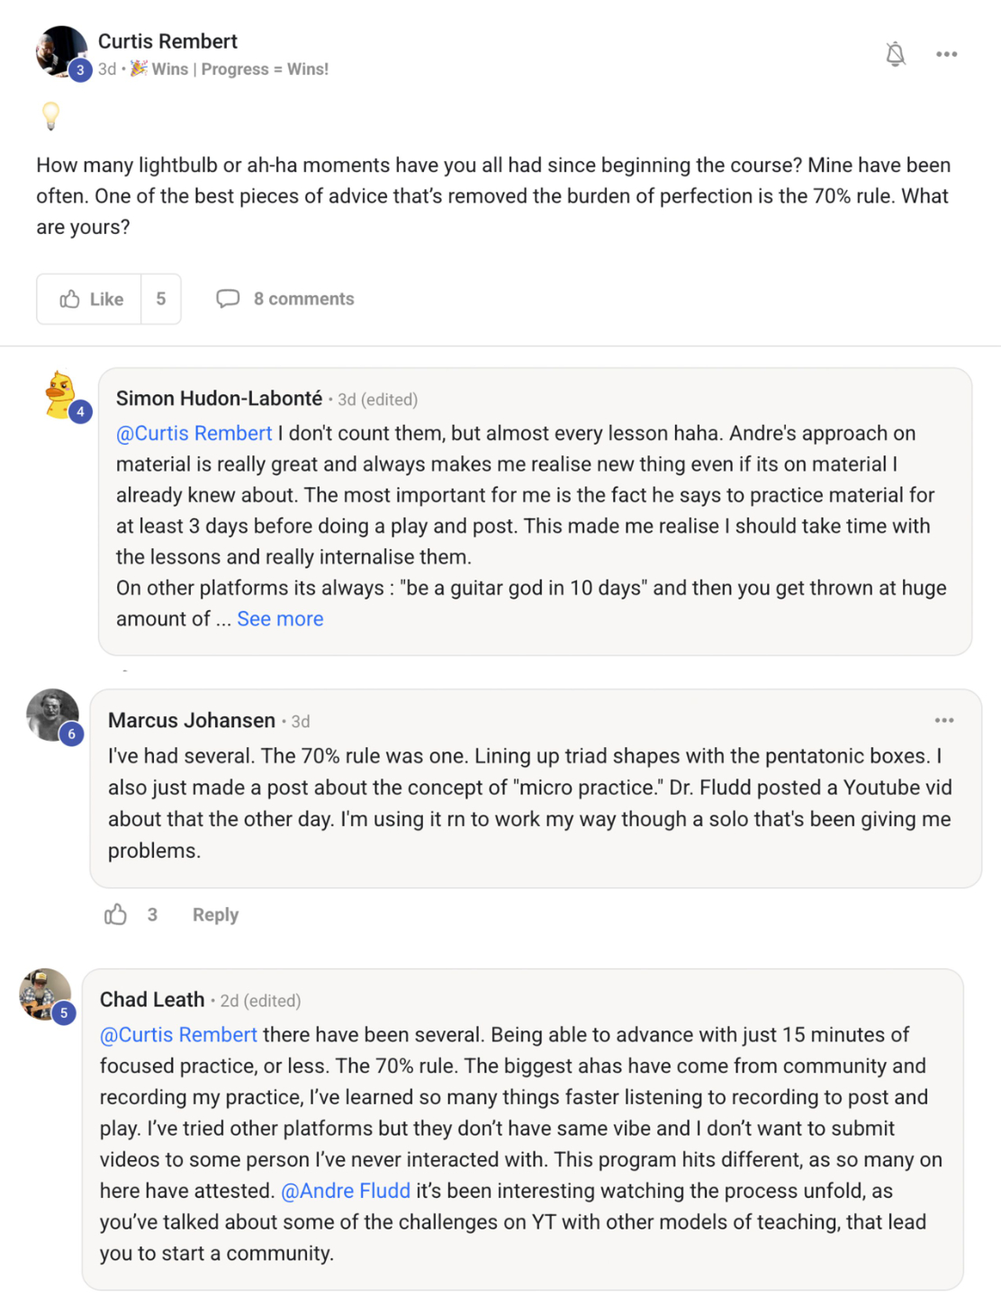Open Chad Leath's profile picture
1001x1296 pixels.
(45, 994)
